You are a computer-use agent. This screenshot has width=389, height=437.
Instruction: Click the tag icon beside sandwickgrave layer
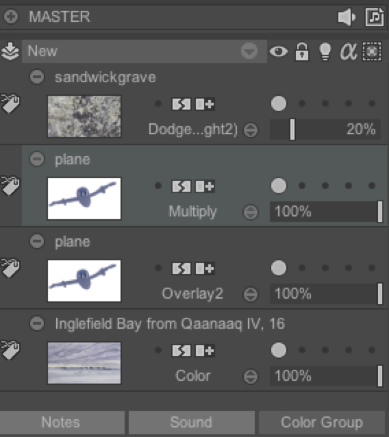point(10,103)
